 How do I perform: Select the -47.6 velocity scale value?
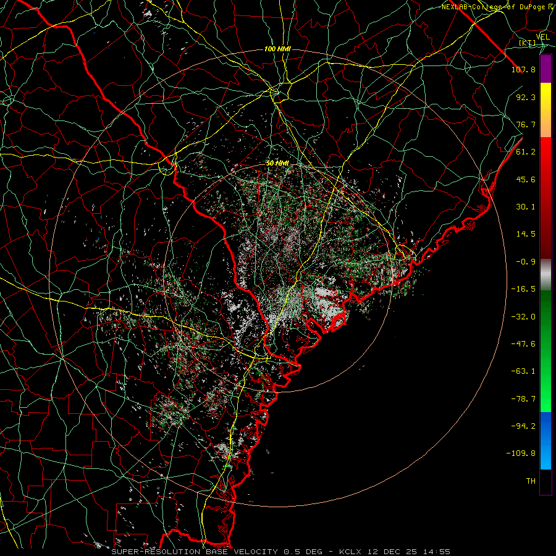click(x=523, y=344)
